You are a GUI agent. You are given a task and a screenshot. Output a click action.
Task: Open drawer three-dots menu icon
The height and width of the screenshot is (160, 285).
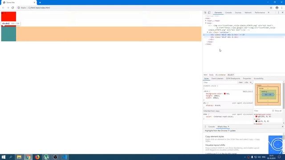tap(205, 127)
